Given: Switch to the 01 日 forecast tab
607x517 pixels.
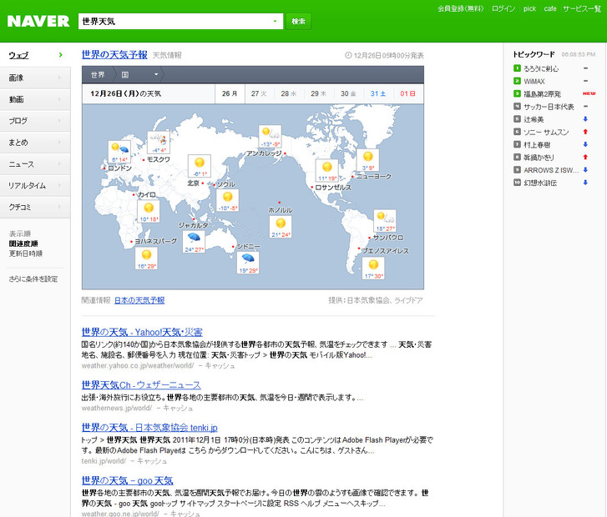Looking at the screenshot, I should pos(408,93).
